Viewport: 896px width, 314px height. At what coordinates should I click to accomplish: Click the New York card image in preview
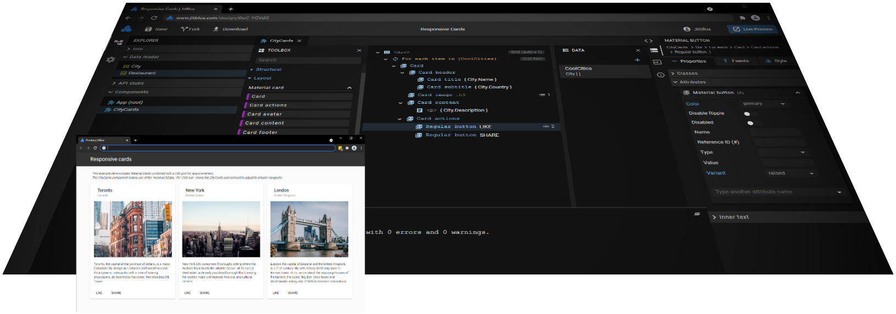[221, 229]
